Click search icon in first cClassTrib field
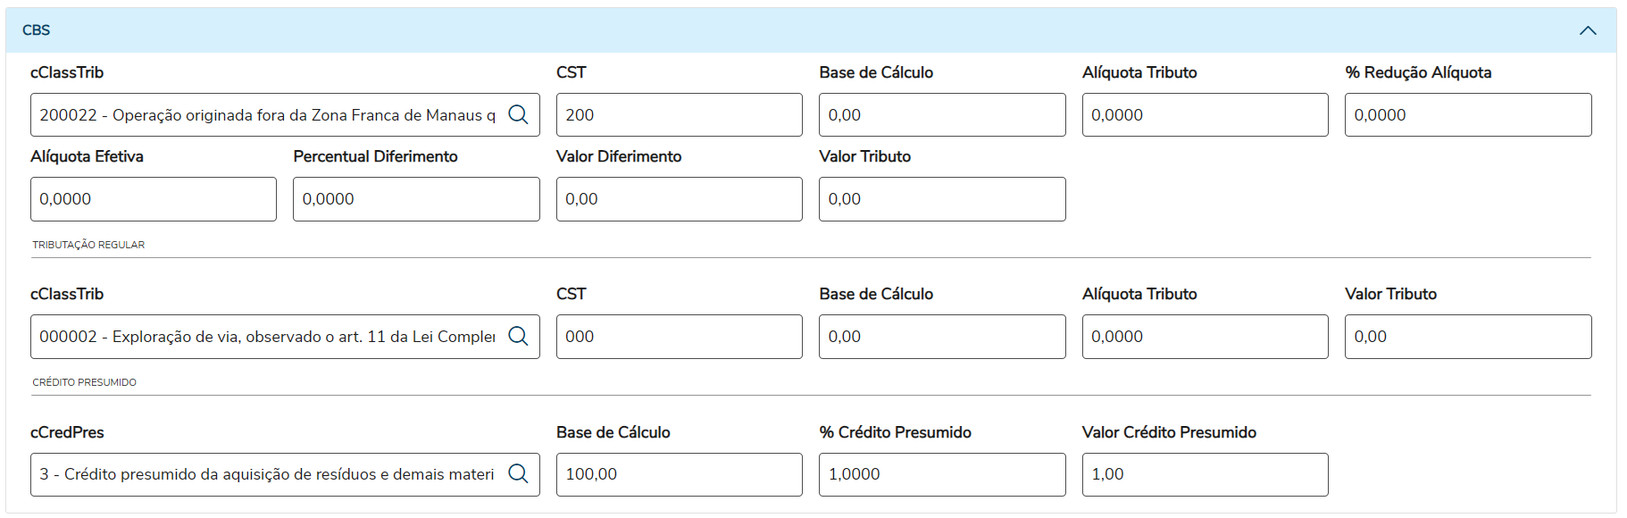This screenshot has height=518, width=1627. point(518,114)
